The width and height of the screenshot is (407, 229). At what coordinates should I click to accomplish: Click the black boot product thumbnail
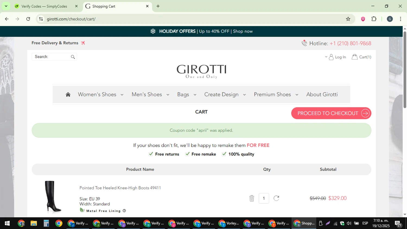[x=53, y=197]
